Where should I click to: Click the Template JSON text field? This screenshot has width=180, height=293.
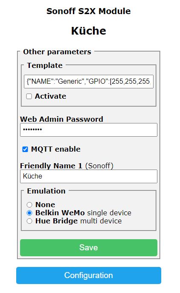point(89,82)
